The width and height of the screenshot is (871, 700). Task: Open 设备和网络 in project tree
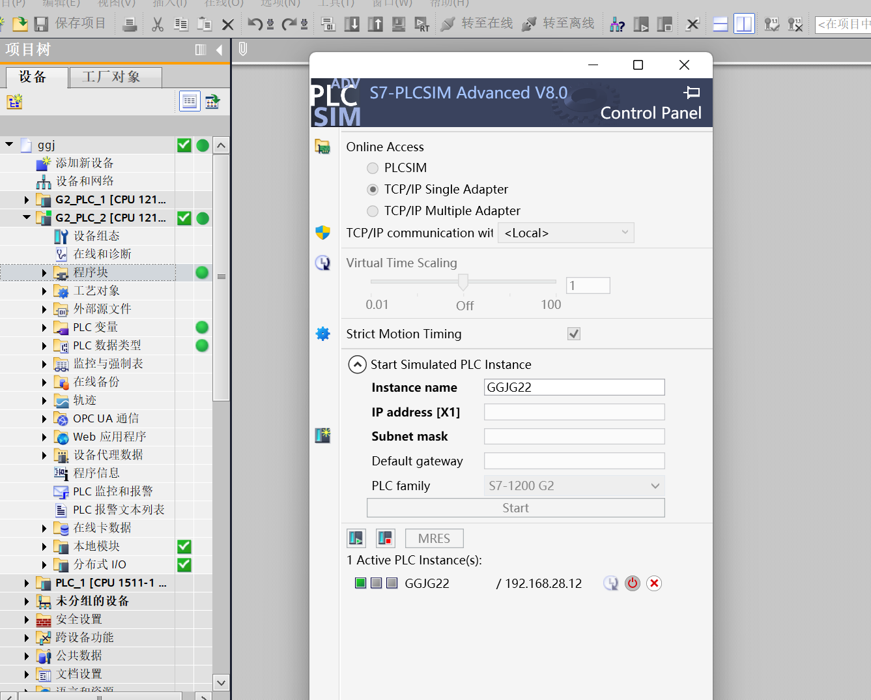(x=85, y=181)
